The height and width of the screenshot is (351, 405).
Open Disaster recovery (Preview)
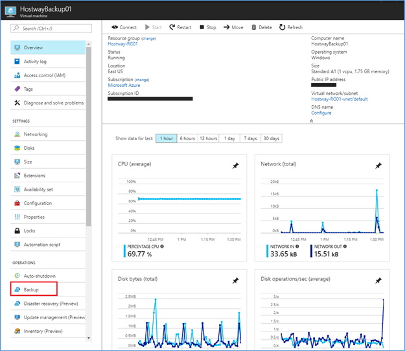[x=48, y=304]
